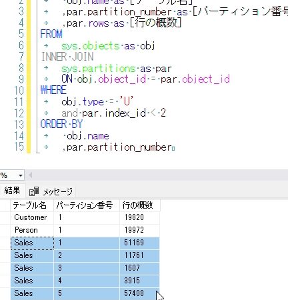Screen dimensions: 288x300
Task: Click the 行の概数 column header
Action: click(140, 205)
